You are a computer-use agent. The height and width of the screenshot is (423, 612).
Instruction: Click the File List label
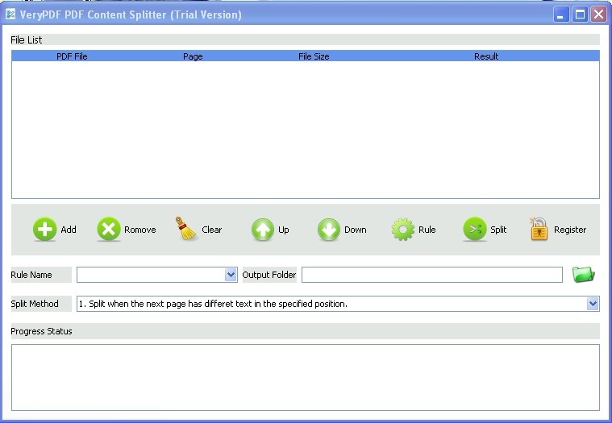(x=26, y=39)
